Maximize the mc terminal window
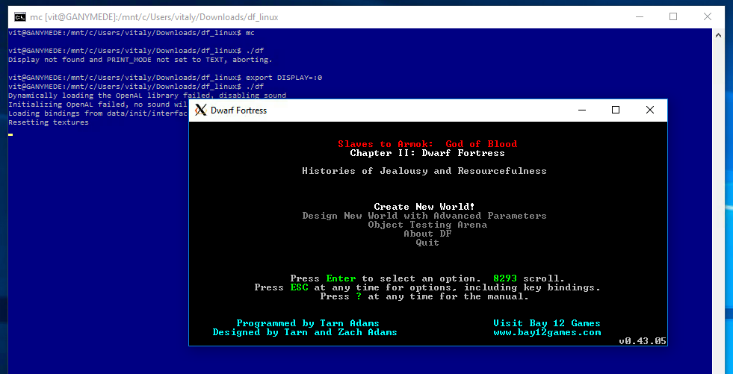 coord(673,17)
